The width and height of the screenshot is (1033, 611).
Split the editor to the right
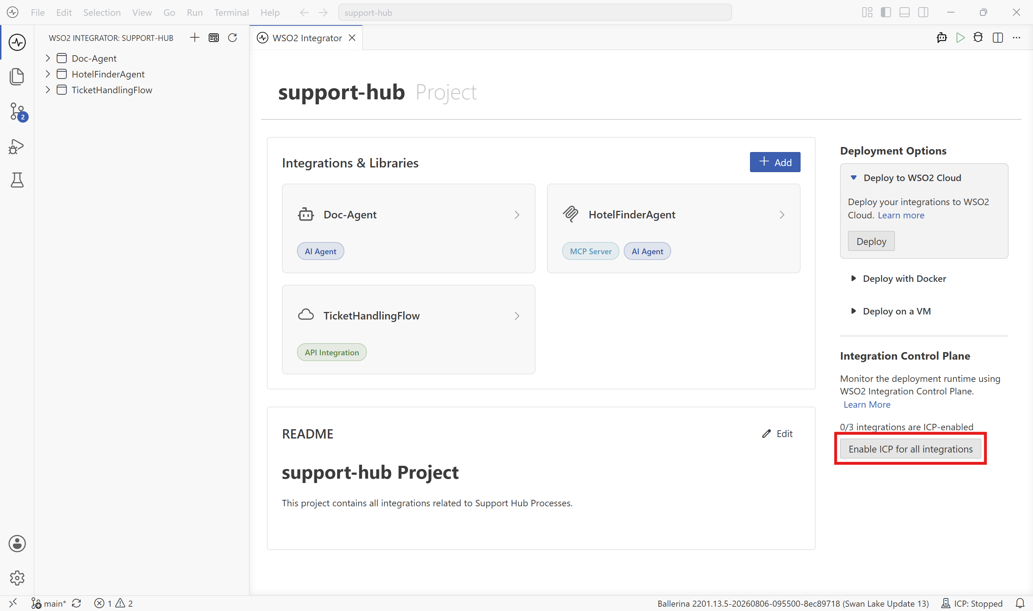[997, 38]
